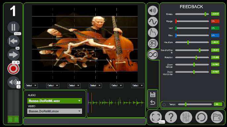Open the fifth Default dropdown
This screenshot has width=227, height=127.
116,86
